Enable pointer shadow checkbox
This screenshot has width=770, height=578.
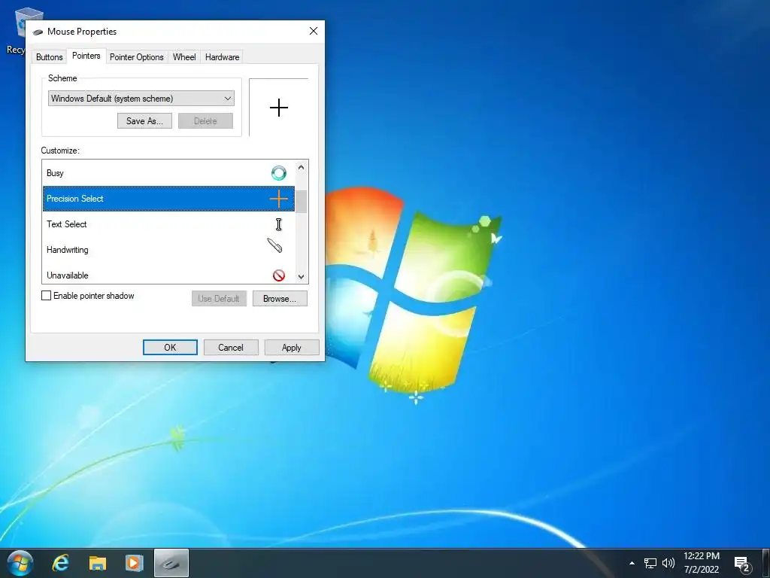(x=46, y=295)
